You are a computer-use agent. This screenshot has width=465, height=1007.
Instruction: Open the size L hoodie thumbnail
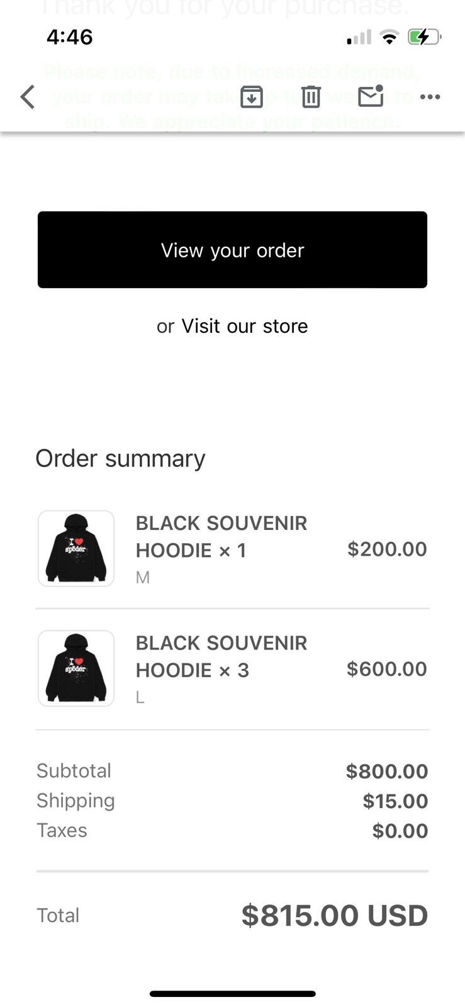point(76,668)
